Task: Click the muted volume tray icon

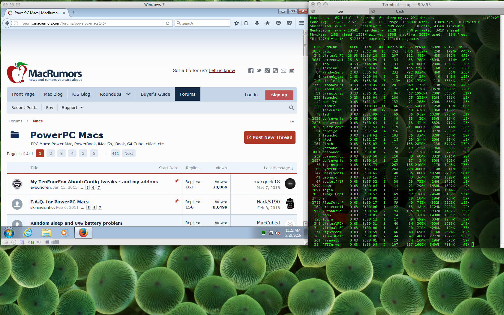Action: pyautogui.click(x=278, y=233)
